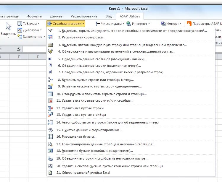This screenshot has width=222, height=182.
Task: Switch to the Рецензирование ribbon tab
Action: coord(84,16)
